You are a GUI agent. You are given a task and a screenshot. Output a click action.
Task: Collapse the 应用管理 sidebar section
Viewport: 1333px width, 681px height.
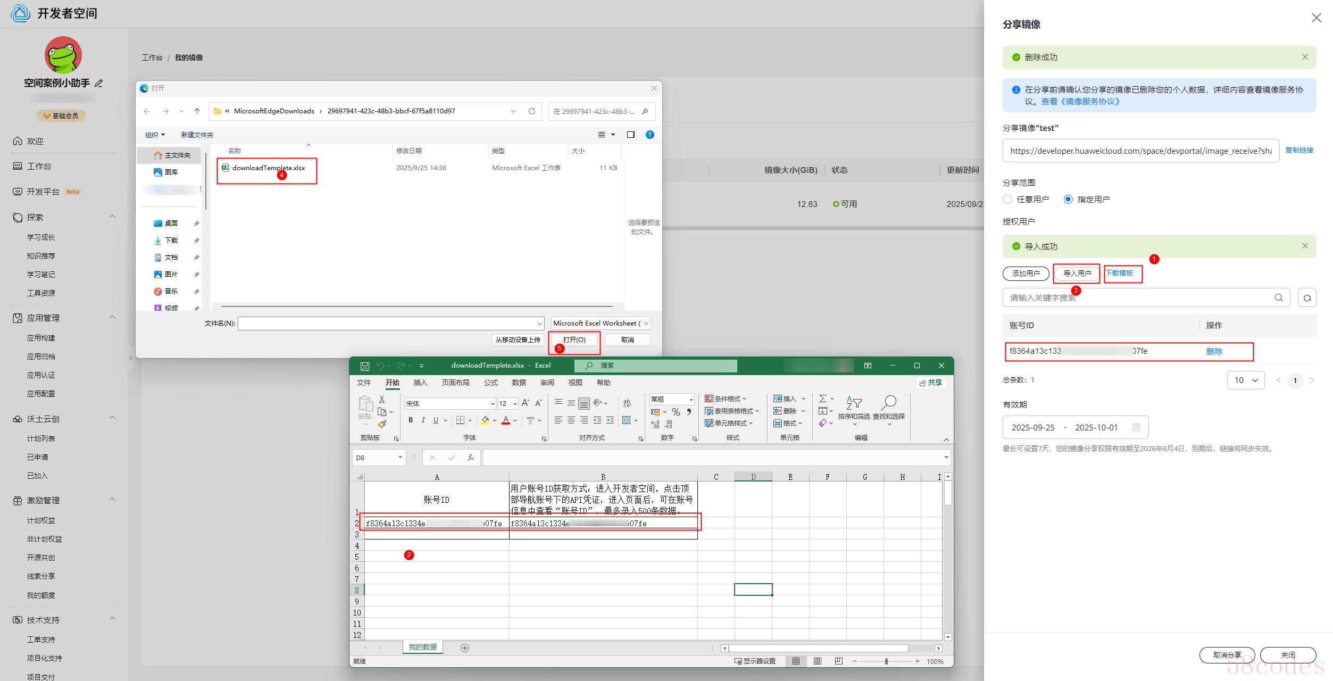112,318
